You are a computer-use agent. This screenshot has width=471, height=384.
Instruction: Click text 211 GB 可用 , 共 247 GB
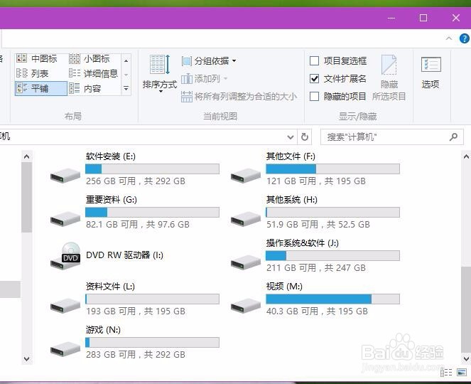[316, 267]
